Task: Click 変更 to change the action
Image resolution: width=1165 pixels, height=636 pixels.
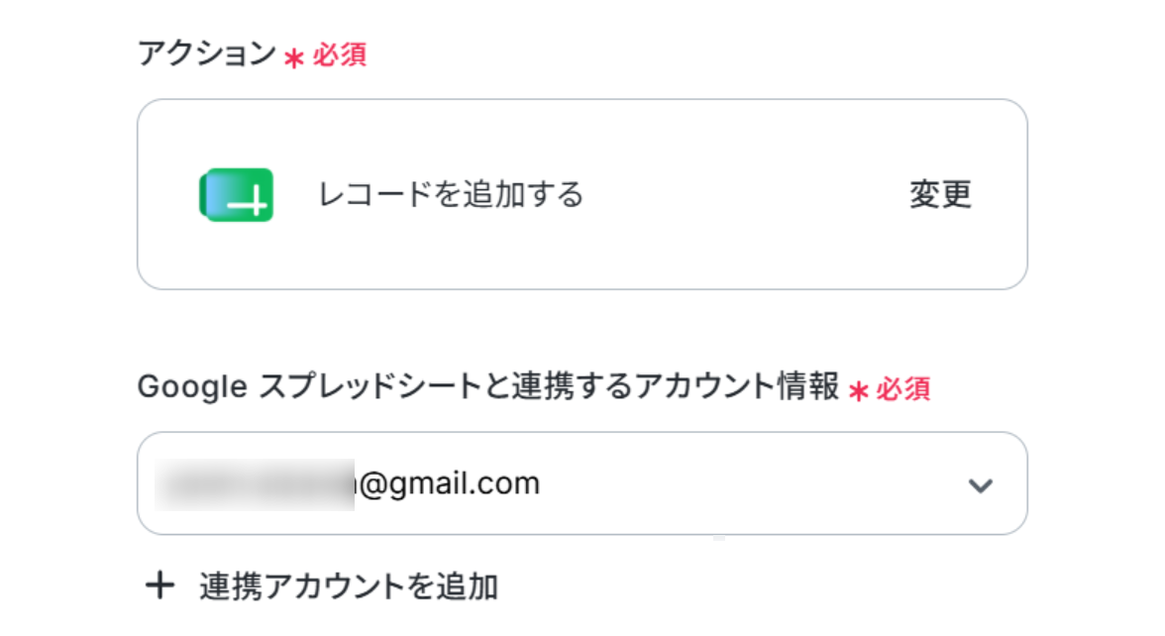Action: (x=941, y=194)
